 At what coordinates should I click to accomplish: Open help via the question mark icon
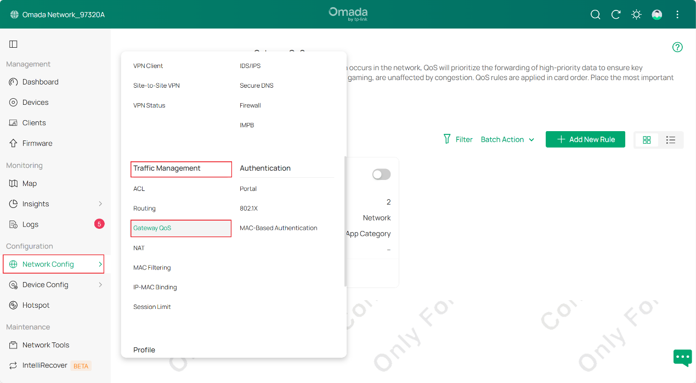(x=677, y=47)
